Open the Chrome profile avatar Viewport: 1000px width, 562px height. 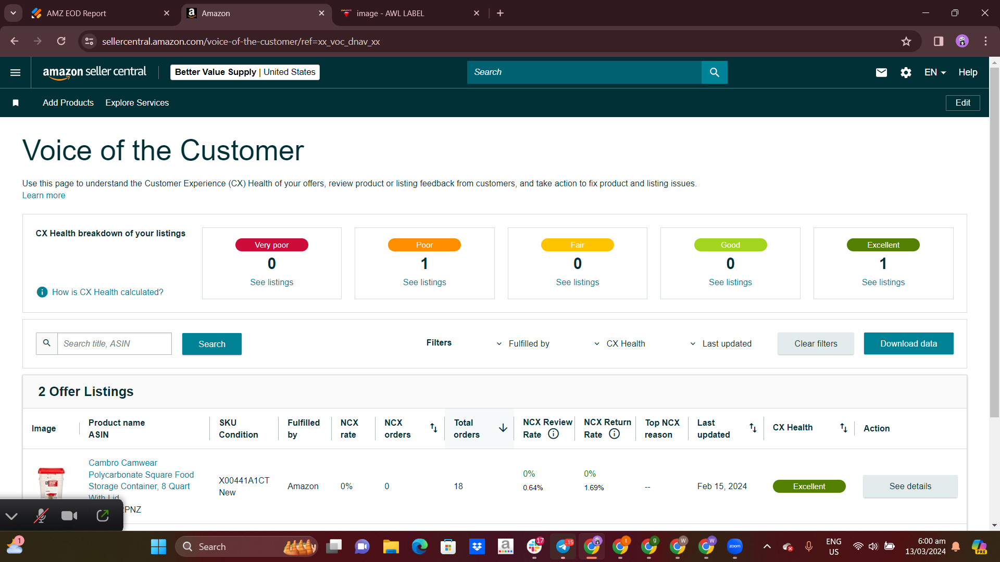[x=962, y=41]
